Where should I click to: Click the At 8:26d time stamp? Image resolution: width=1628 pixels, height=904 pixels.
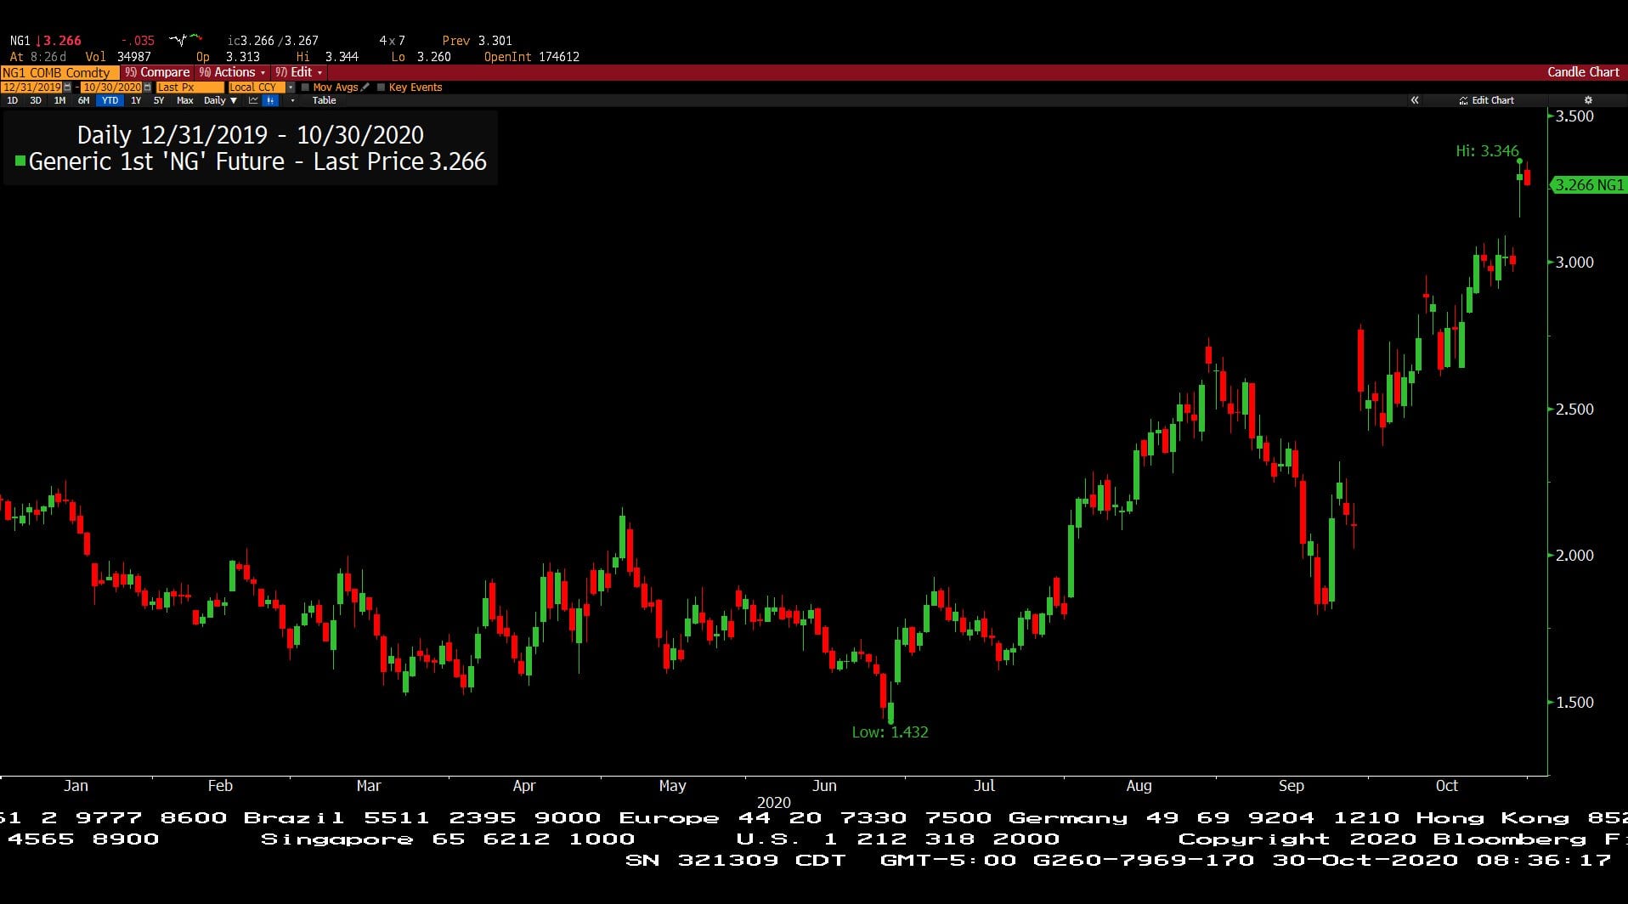[x=38, y=57]
